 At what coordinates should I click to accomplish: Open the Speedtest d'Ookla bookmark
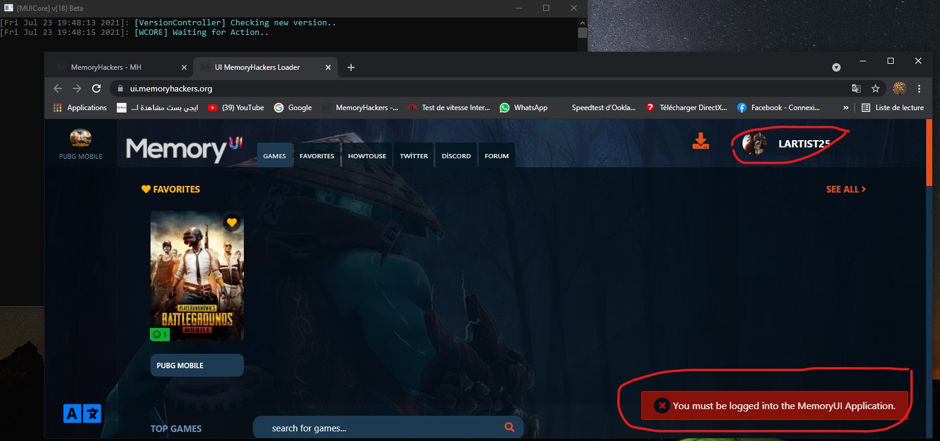pyautogui.click(x=596, y=108)
